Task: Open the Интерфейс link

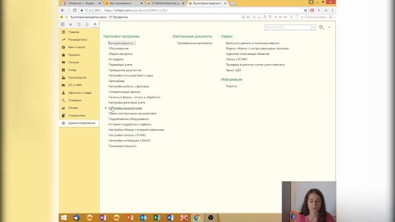Action: (x=116, y=59)
